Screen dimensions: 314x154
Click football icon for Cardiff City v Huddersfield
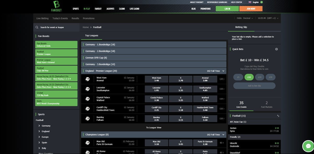(x=88, y=109)
